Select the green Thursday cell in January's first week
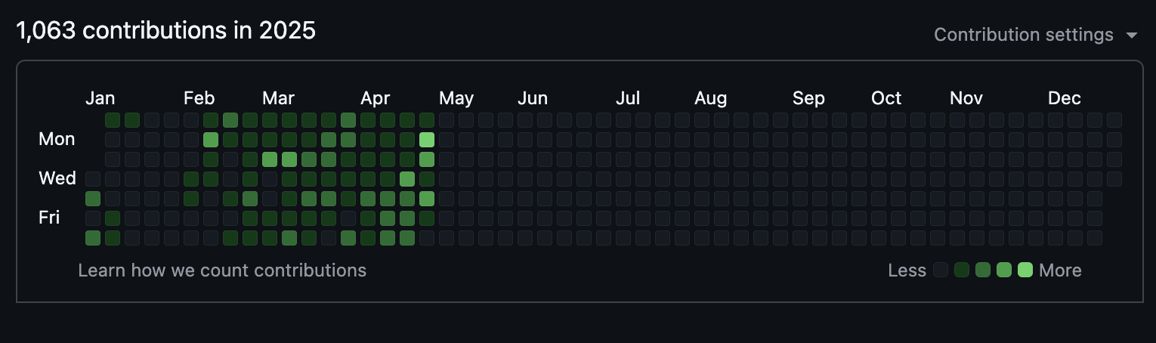This screenshot has height=343, width=1156. click(93, 199)
